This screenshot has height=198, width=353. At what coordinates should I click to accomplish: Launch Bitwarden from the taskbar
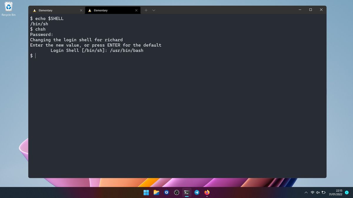click(166, 192)
